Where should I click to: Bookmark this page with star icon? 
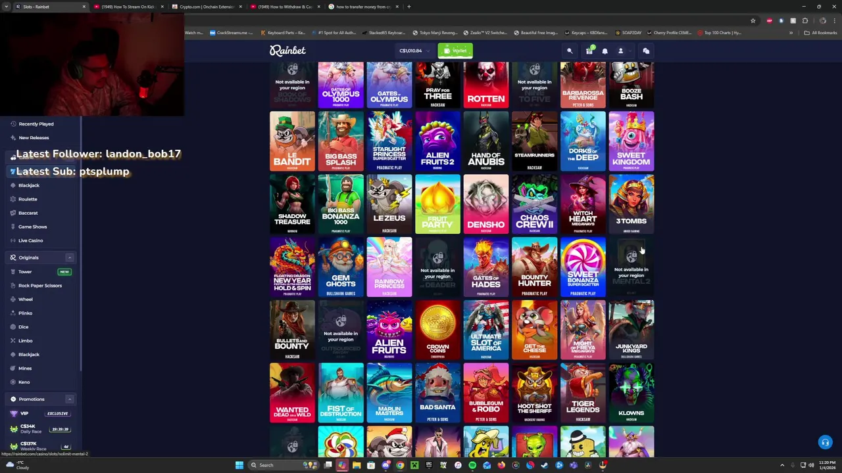point(753,20)
